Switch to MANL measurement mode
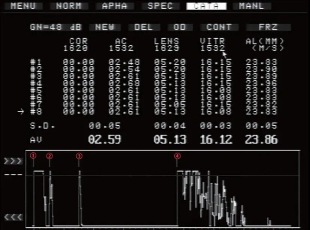The height and width of the screenshot is (230, 310). coord(252,6)
